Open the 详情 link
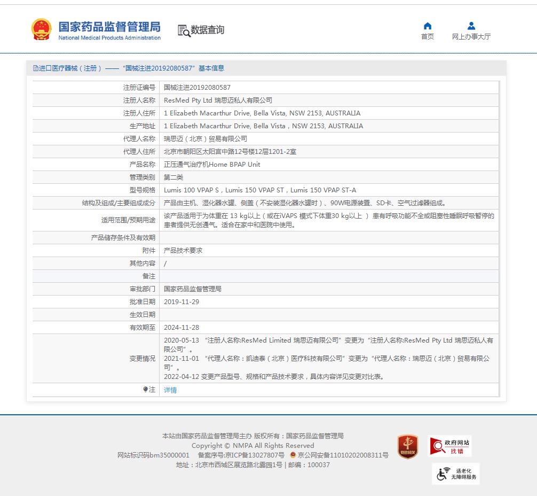This screenshot has height=496, width=537. tap(170, 390)
